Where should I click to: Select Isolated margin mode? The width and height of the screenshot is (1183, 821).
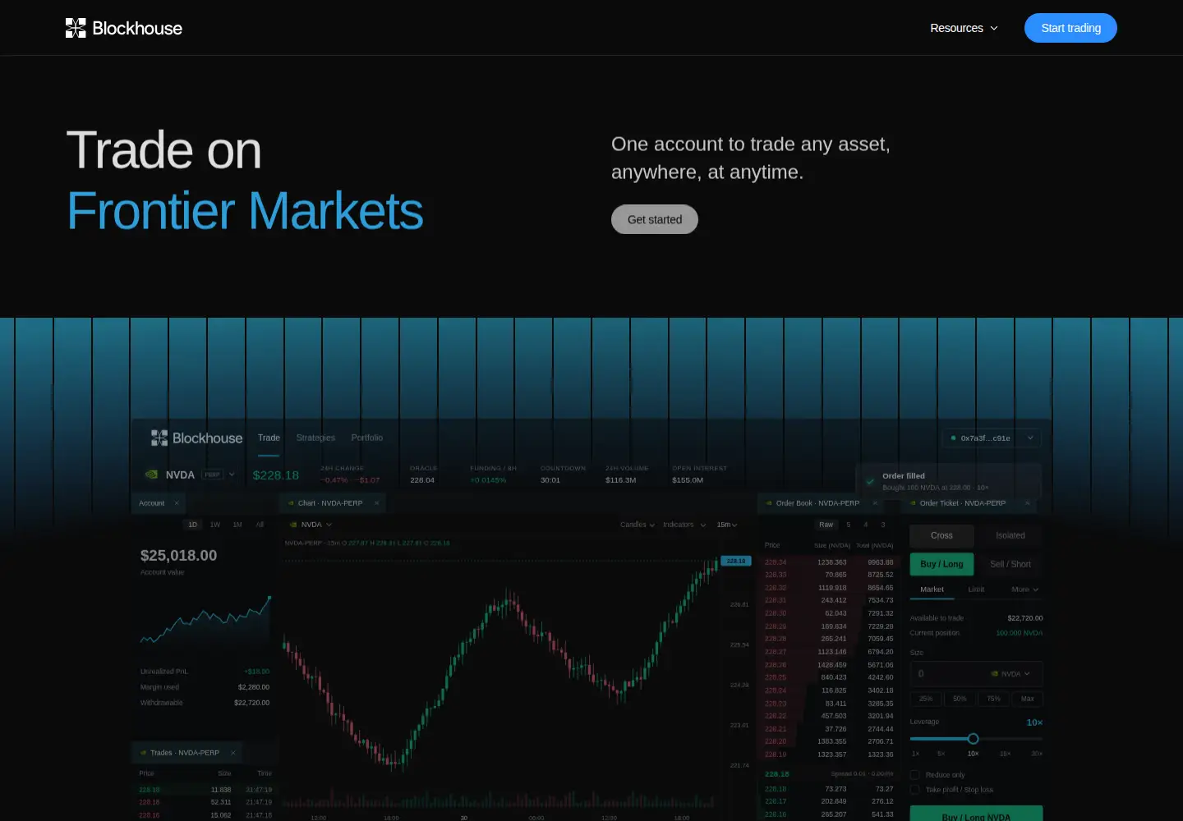click(x=1010, y=535)
